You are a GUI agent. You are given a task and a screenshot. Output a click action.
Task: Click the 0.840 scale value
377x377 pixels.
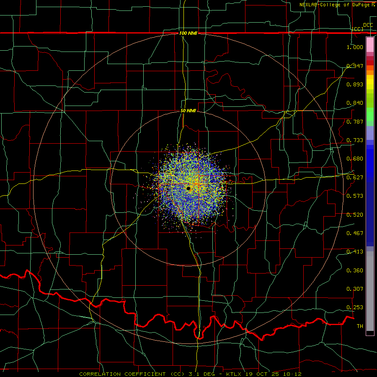(355, 103)
